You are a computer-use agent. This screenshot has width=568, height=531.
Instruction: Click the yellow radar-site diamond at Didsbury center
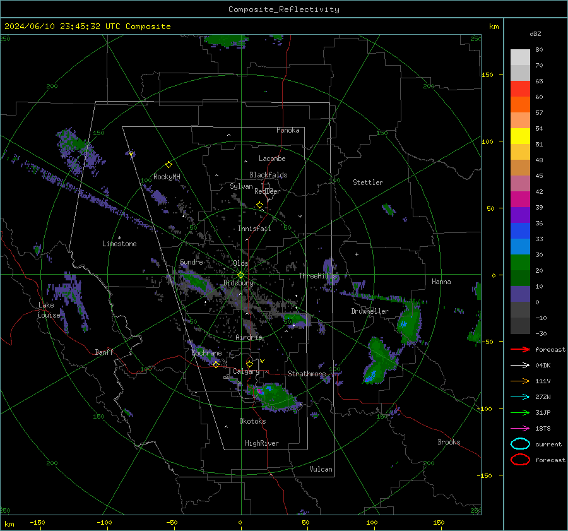[240, 275]
